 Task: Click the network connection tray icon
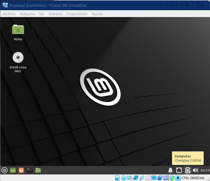point(179,170)
